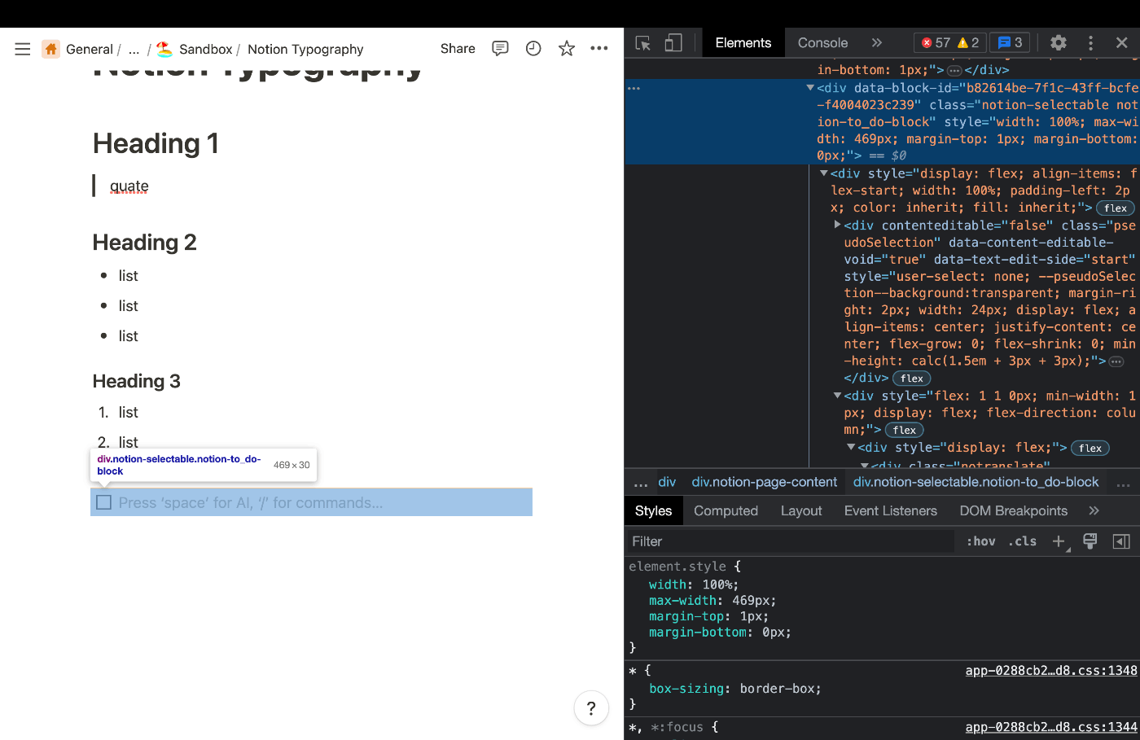Open Sandbox in the breadcrumb
Screen dimensions: 1140x740
pyautogui.click(x=205, y=49)
